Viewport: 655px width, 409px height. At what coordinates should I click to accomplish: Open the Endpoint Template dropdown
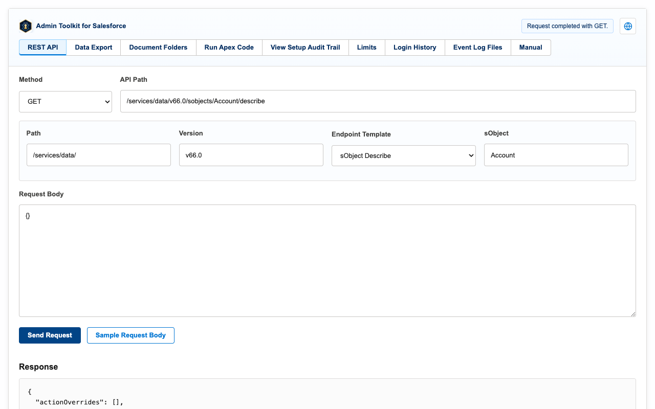(x=404, y=155)
